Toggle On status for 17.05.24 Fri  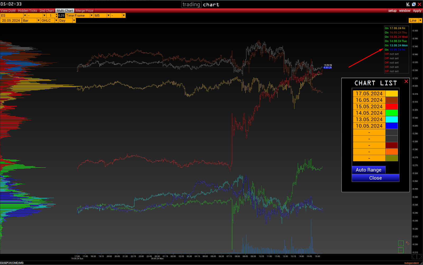387,28
